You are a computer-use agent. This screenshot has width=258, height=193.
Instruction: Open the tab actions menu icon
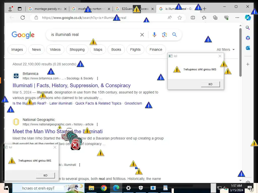[20, 9]
